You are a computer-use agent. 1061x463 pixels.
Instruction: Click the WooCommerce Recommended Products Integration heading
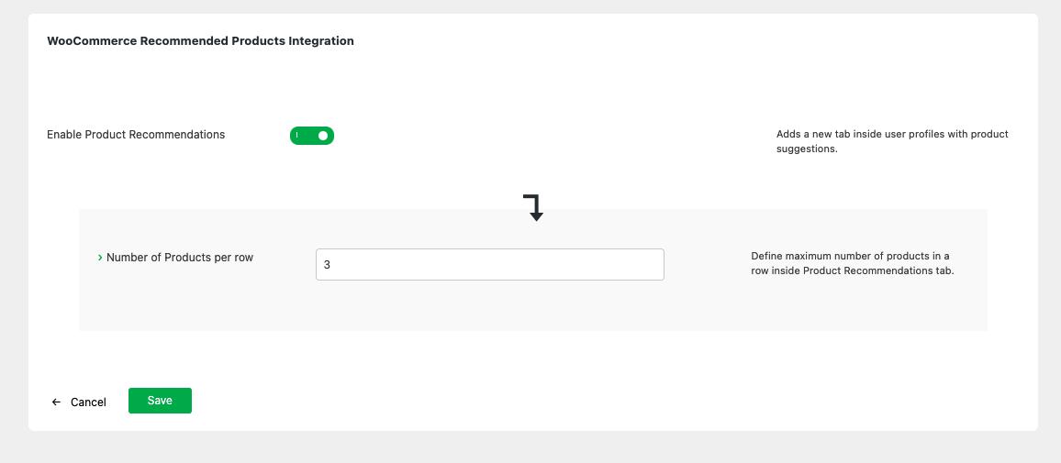click(x=200, y=41)
